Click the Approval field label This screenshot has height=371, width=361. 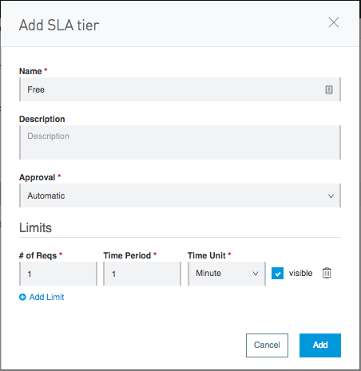(x=38, y=177)
